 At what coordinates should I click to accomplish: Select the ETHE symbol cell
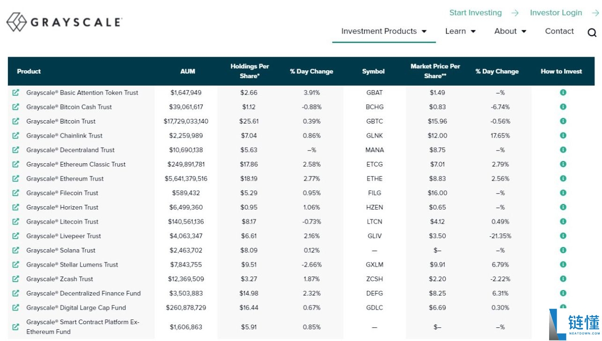coord(374,179)
